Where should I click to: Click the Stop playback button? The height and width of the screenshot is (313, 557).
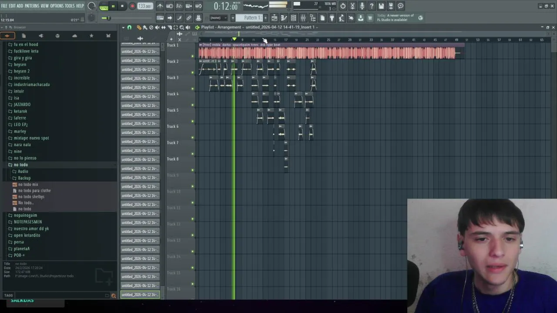122,6
